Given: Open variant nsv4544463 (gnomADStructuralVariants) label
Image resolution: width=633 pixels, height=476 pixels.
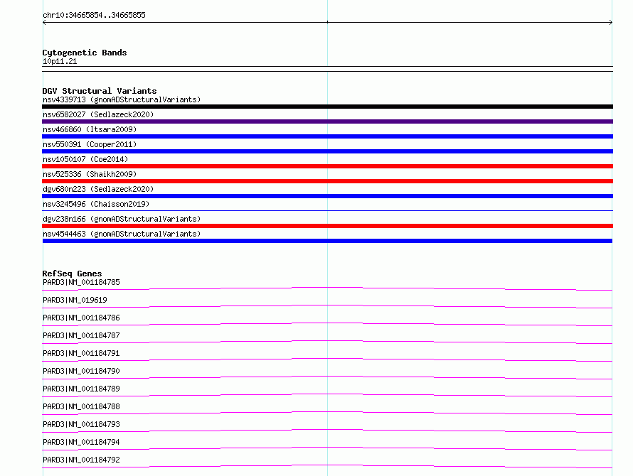Looking at the screenshot, I should coord(122,234).
